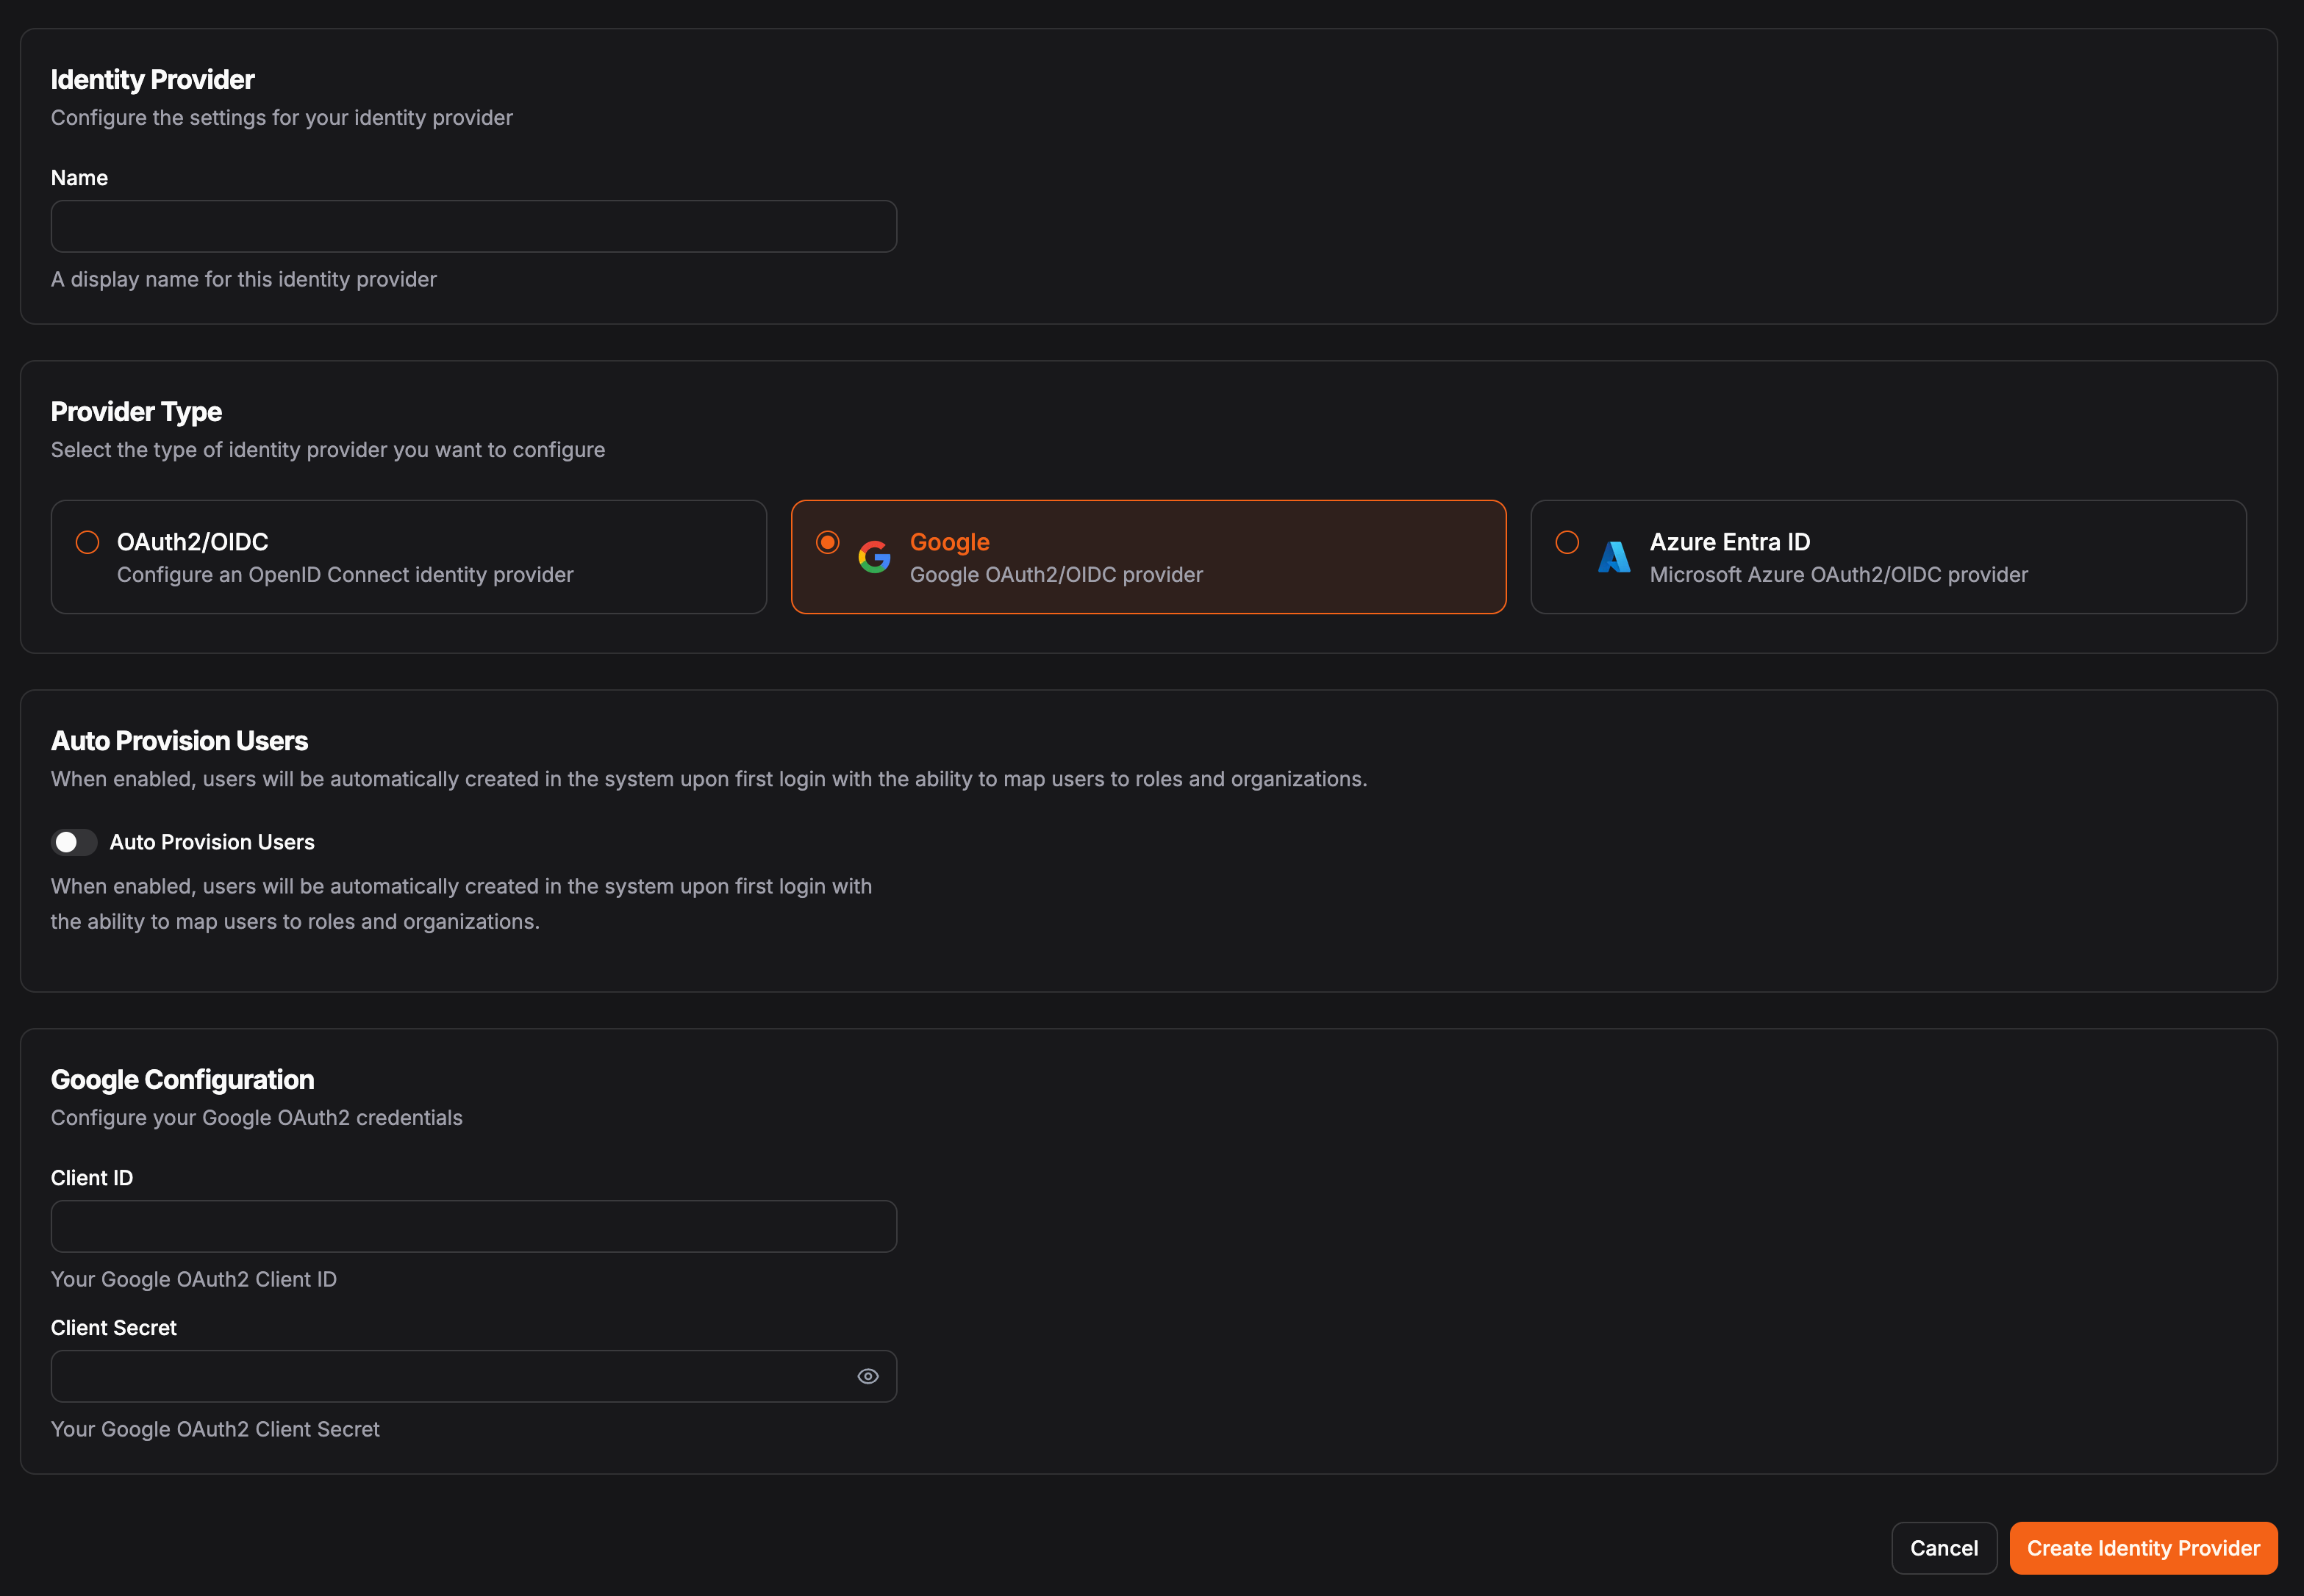Click the Identity Provider section heading
Image resolution: width=2304 pixels, height=1596 pixels.
tap(152, 79)
